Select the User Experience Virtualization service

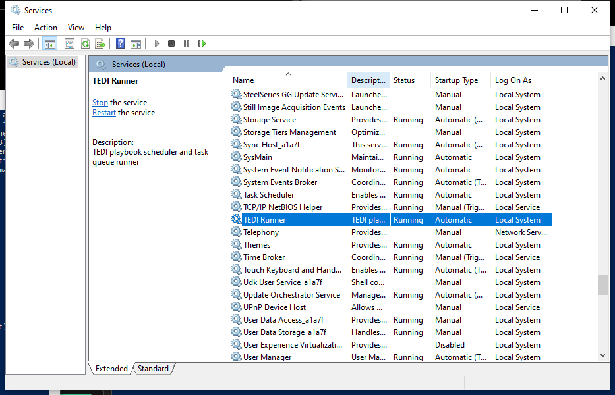[x=392, y=345]
